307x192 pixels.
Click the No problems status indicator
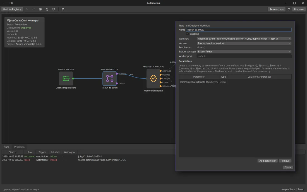tap(288, 189)
